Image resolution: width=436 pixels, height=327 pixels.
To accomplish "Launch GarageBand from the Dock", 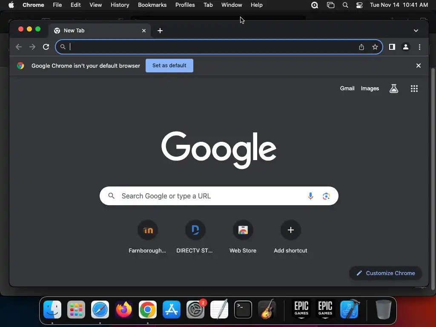I will point(267,310).
